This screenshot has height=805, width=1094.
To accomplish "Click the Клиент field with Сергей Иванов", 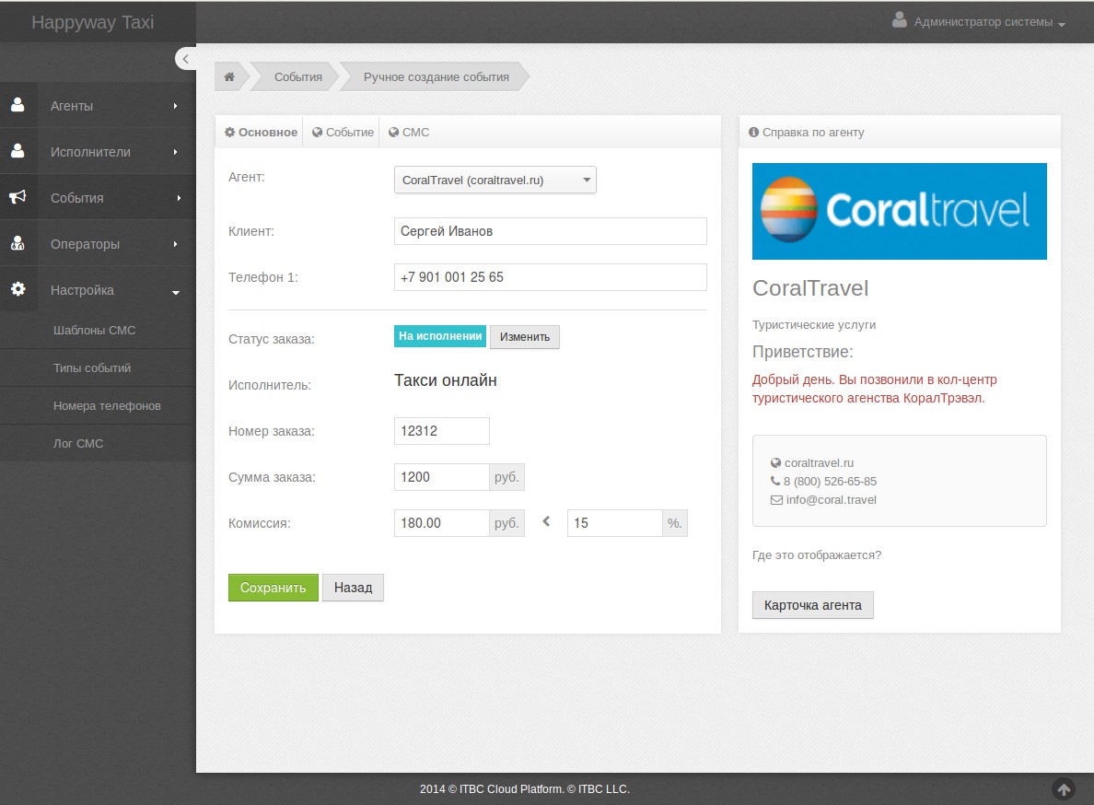I will (x=551, y=231).
